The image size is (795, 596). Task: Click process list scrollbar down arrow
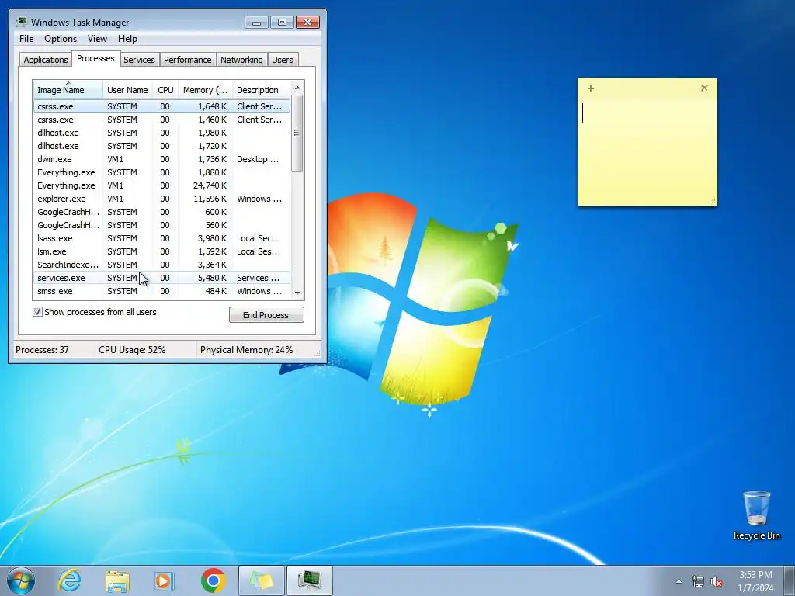pos(297,293)
